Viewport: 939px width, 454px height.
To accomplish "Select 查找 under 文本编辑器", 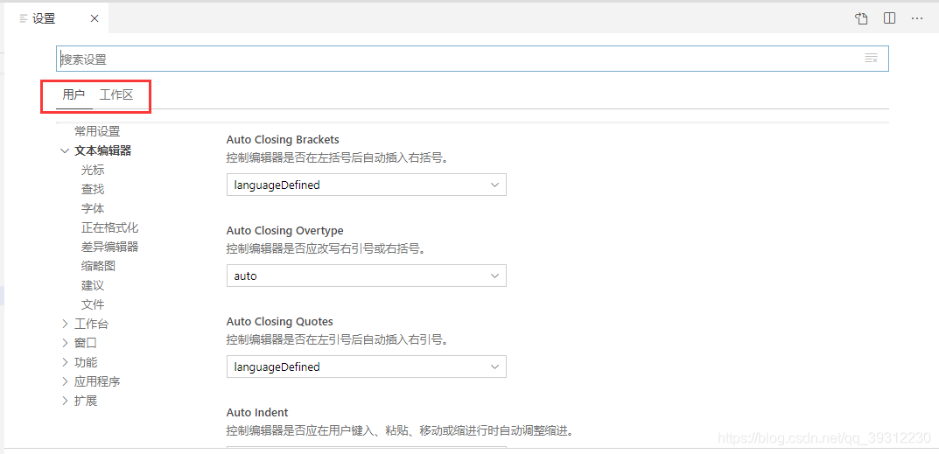I will [x=93, y=189].
